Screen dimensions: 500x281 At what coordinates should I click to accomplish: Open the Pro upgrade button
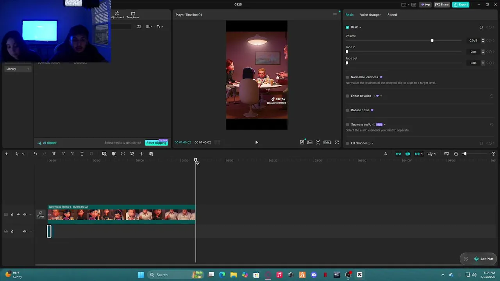425,5
